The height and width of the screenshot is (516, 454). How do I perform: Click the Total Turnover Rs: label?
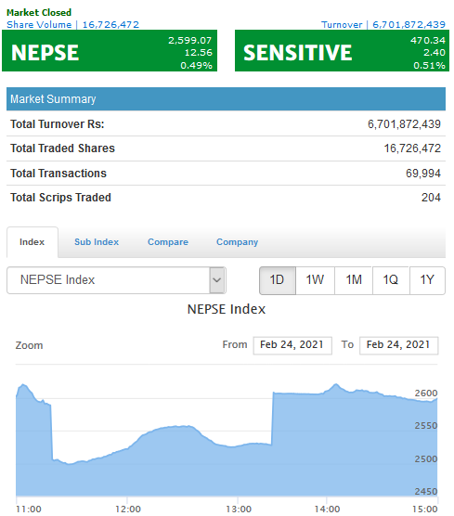(x=58, y=124)
